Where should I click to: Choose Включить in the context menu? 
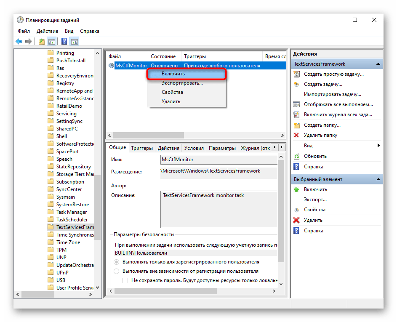186,74
